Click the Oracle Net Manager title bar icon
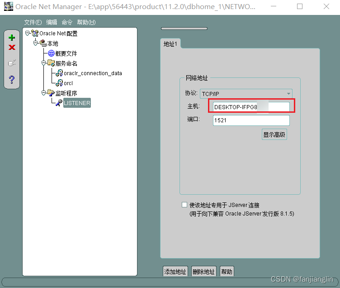 [9, 6]
